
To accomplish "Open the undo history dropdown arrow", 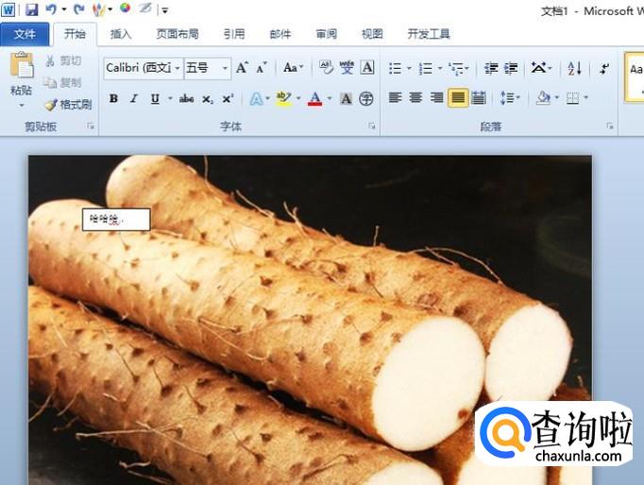I will [64, 9].
